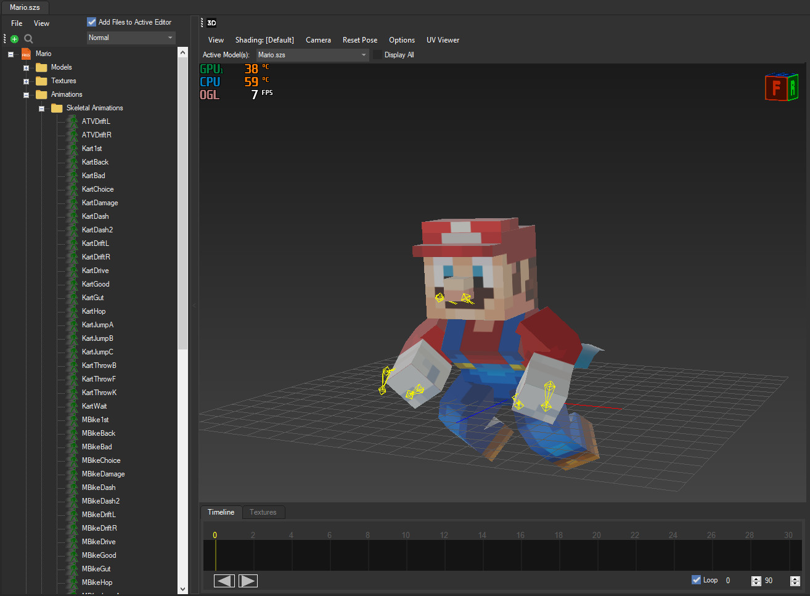The image size is (810, 596).
Task: Enable the Display All checkbox
Action: (377, 54)
